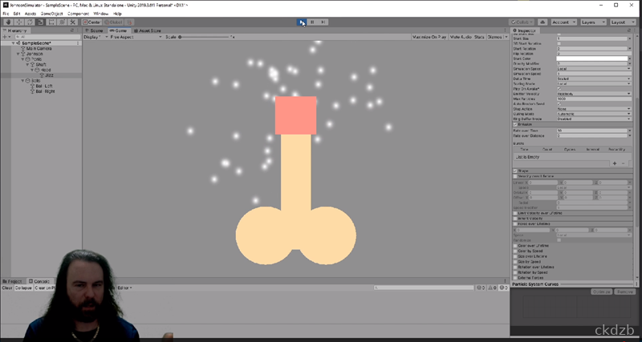Screen dimensions: 642x342
Task: Switch to the Asset Store tab
Action: 148,30
